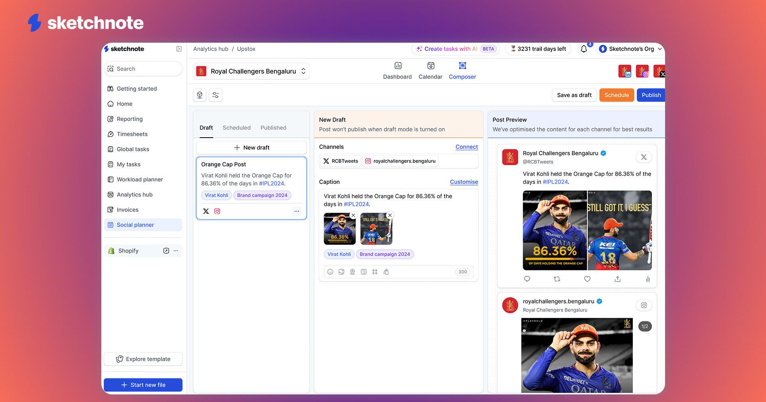766x402 pixels.
Task: Open Reporting in the sidebar
Action: click(x=143, y=119)
